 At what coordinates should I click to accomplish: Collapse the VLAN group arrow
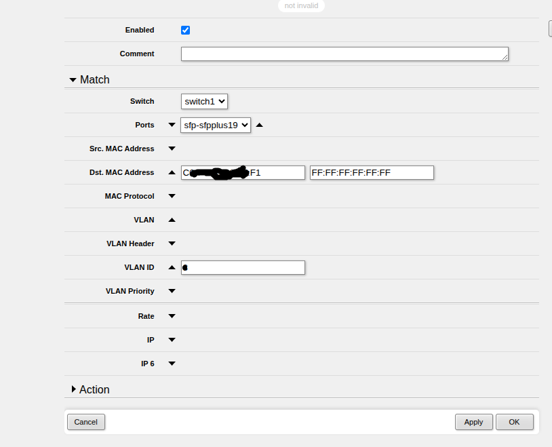[172, 220]
